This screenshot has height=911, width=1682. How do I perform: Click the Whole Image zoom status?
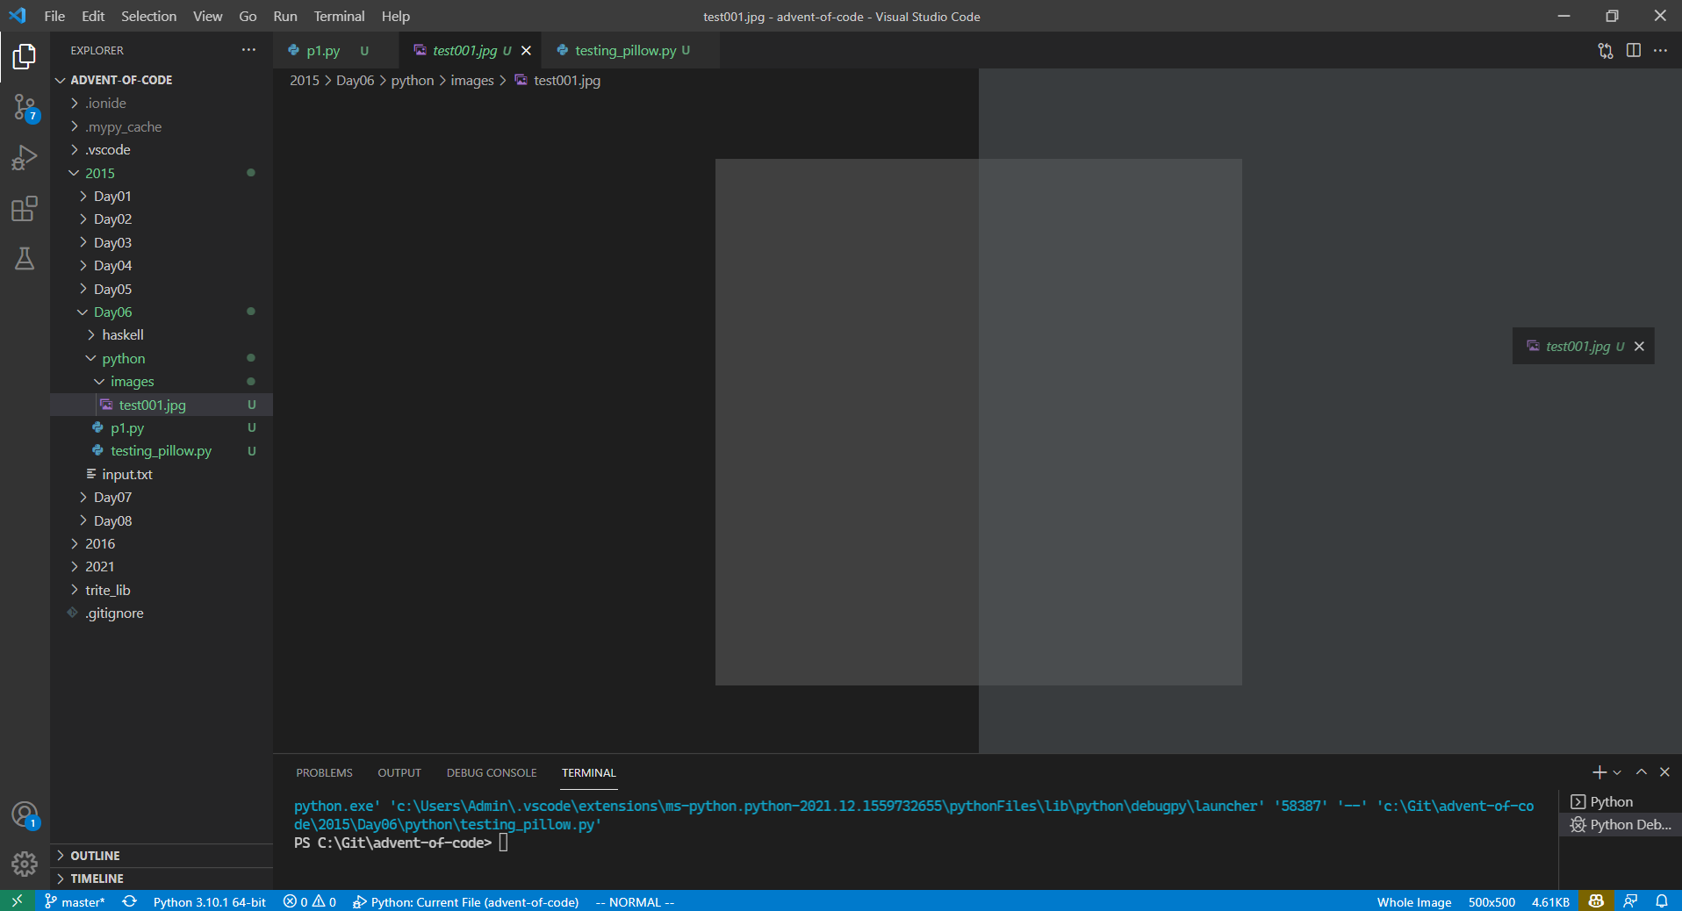tap(1413, 901)
